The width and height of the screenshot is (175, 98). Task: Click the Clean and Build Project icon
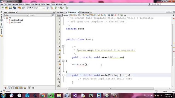click(52, 8)
